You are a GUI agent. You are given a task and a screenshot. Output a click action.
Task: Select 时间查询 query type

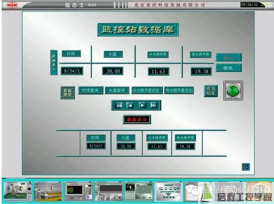[90, 91]
